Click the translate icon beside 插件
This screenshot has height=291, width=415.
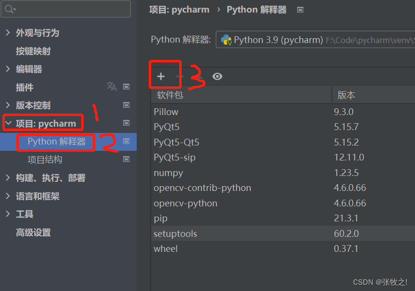click(x=112, y=87)
